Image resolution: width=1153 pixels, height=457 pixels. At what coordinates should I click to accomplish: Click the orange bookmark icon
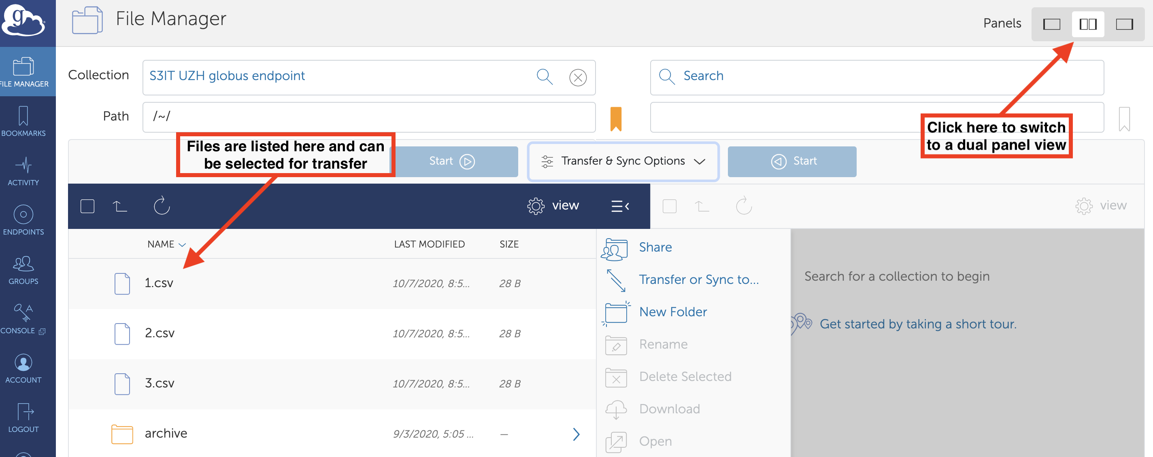pos(616,118)
